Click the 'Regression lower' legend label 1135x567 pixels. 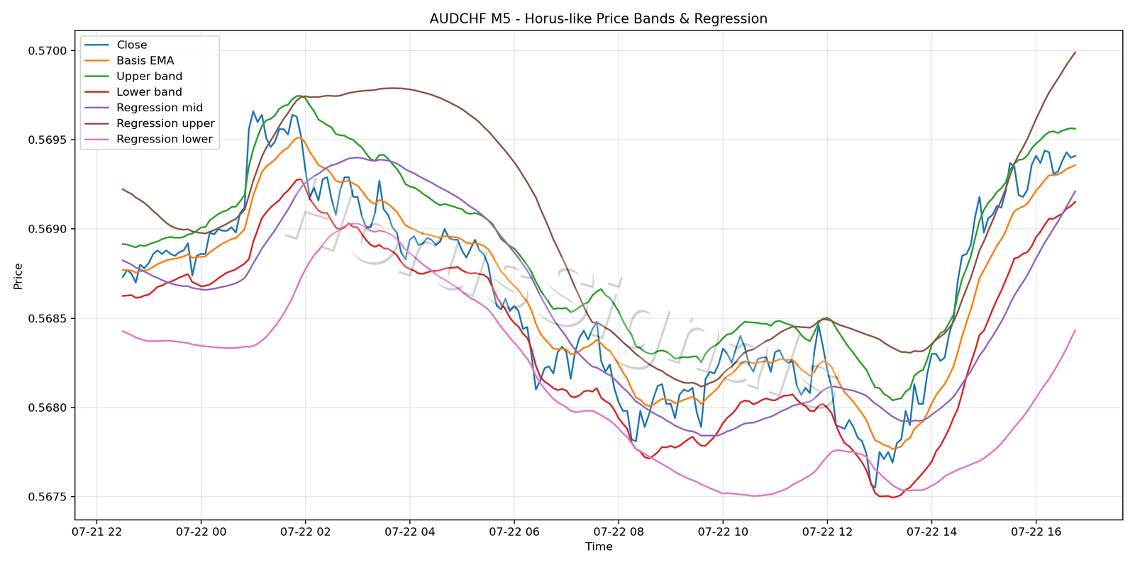coord(165,139)
